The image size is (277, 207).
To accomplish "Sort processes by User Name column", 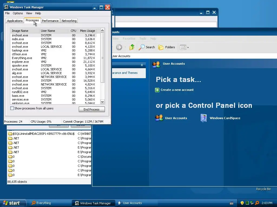I will pyautogui.click(x=54, y=31).
